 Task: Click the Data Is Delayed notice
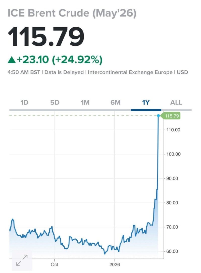[x=64, y=72]
